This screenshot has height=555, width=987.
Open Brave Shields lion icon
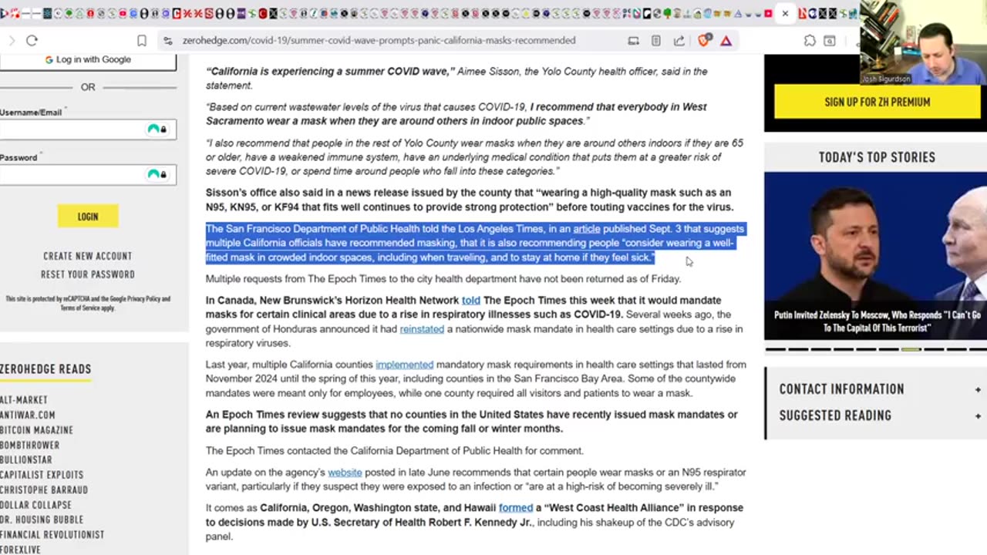[703, 41]
